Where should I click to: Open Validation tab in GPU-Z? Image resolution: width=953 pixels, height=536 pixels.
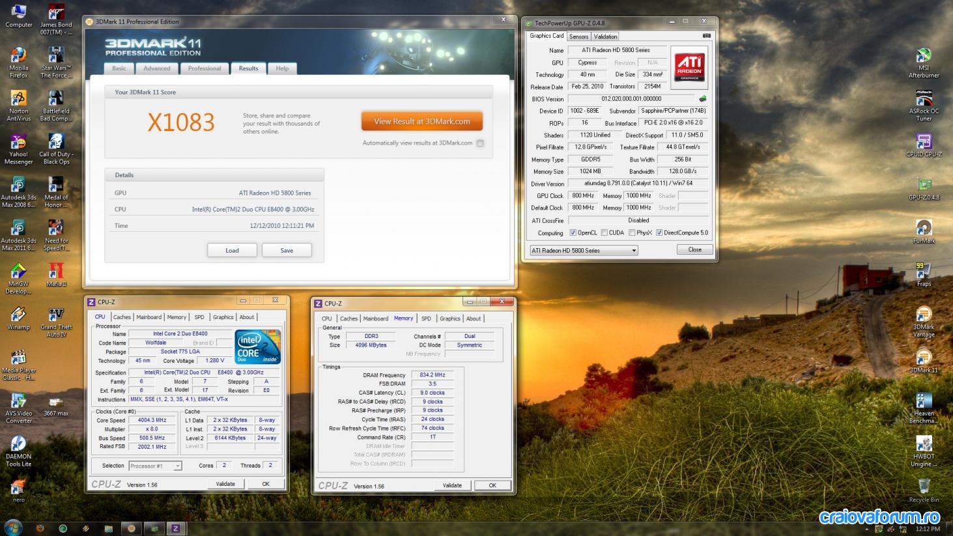(x=605, y=36)
